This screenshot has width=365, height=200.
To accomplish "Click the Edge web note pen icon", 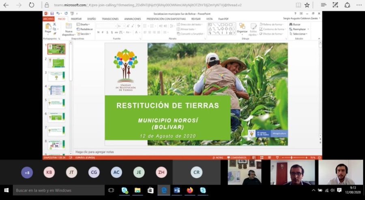I will [x=335, y=5].
